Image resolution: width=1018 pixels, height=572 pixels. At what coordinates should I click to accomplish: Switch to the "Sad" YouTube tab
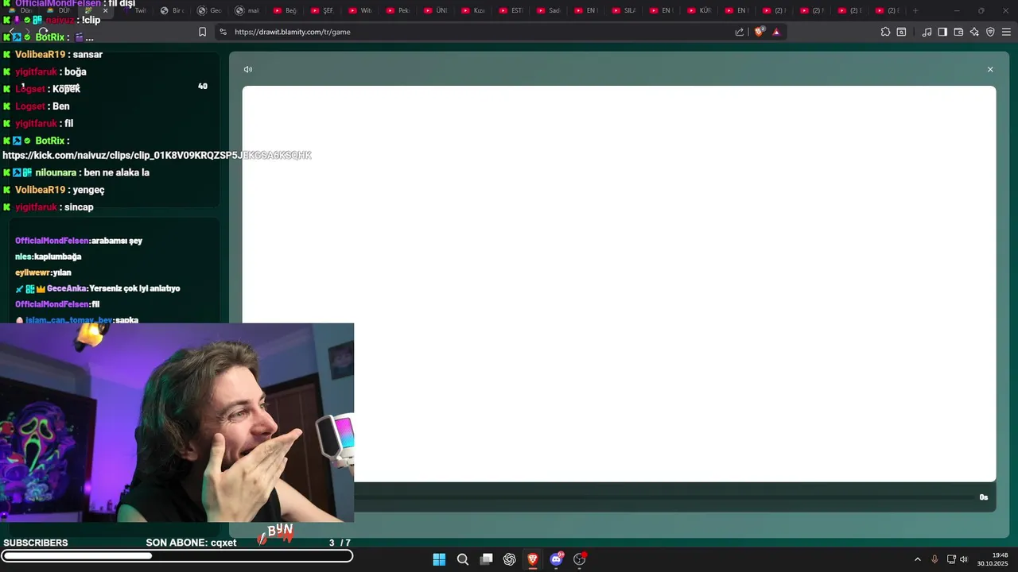550,10
